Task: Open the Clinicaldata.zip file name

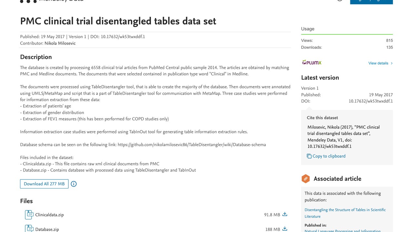Action: click(49, 215)
